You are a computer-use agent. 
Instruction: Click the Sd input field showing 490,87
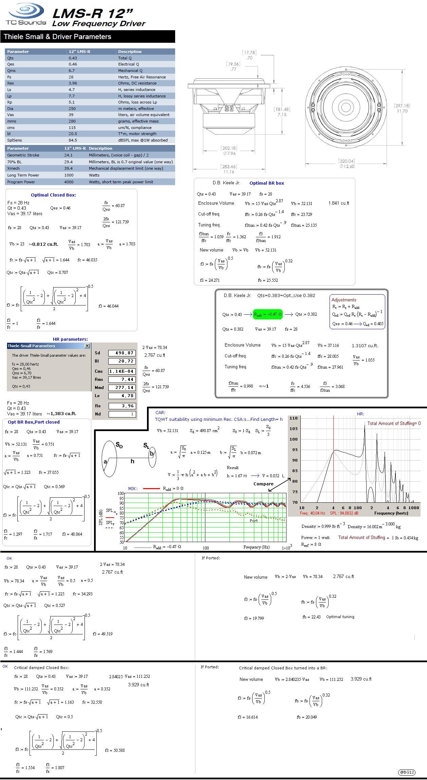122,353
